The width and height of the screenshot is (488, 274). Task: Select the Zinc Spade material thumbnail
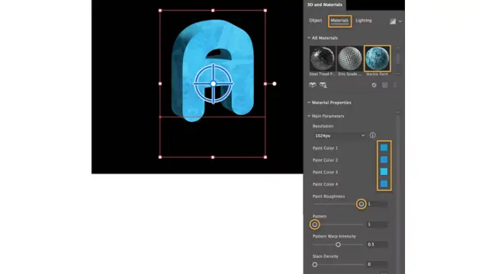click(350, 59)
